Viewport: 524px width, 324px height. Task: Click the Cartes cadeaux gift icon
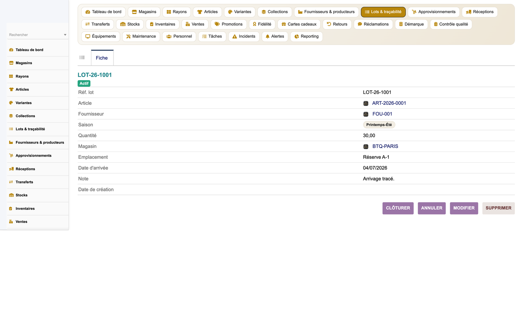point(284,24)
